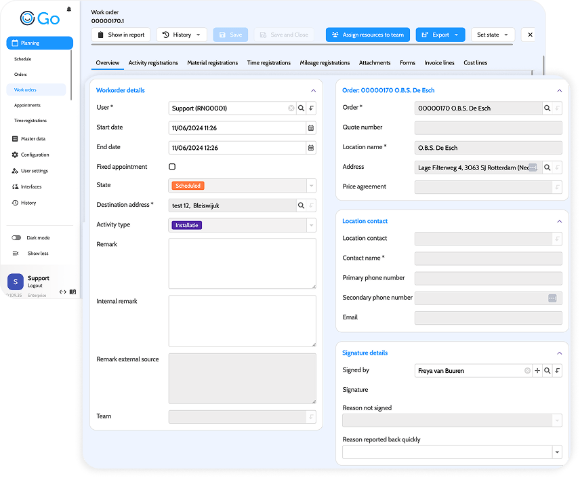Tick the Fixed appointment checkbox

point(172,167)
